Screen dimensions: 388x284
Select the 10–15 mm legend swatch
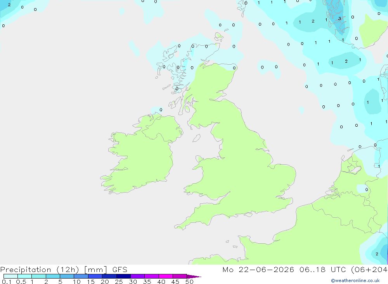click(81, 276)
